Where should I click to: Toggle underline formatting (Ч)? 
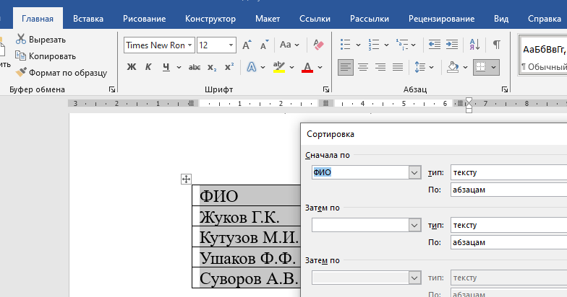166,67
